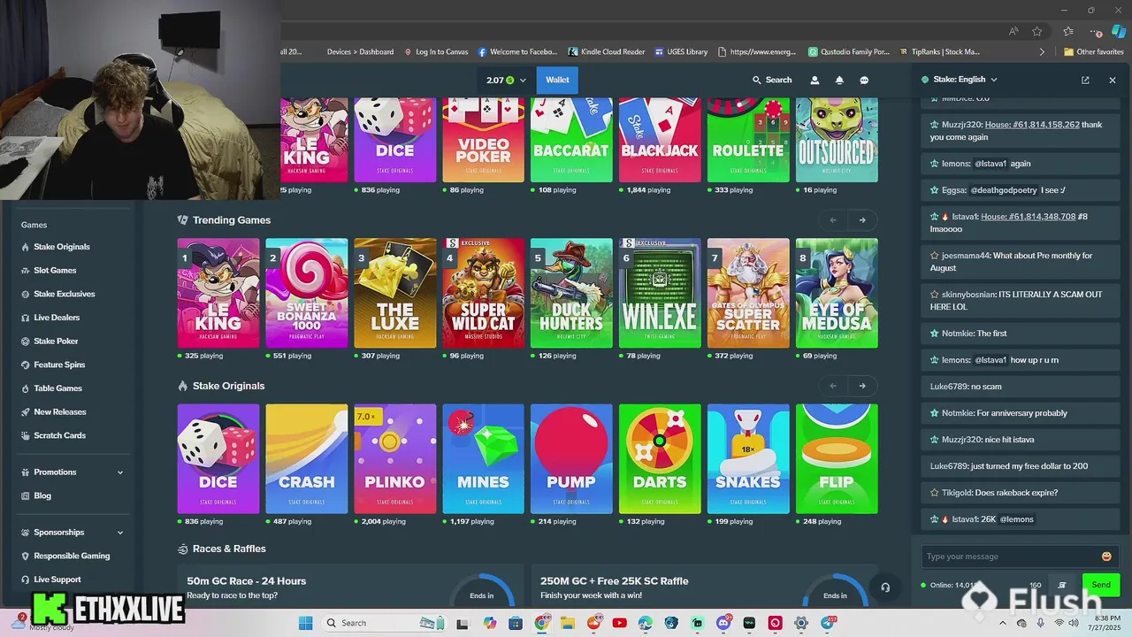This screenshot has height=637, width=1132.
Task: Open Video Poker game tile
Action: [484, 140]
